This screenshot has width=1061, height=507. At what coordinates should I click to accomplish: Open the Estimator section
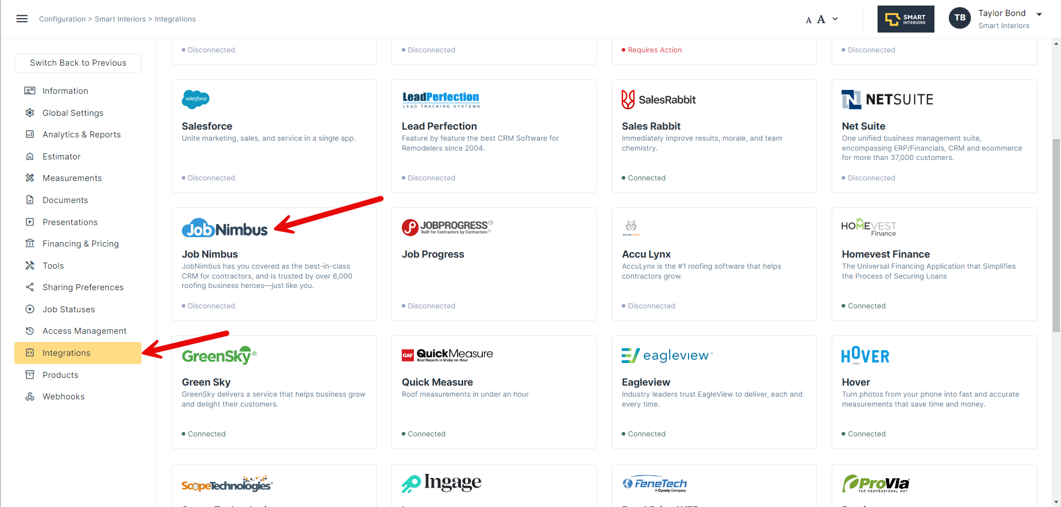tap(61, 157)
